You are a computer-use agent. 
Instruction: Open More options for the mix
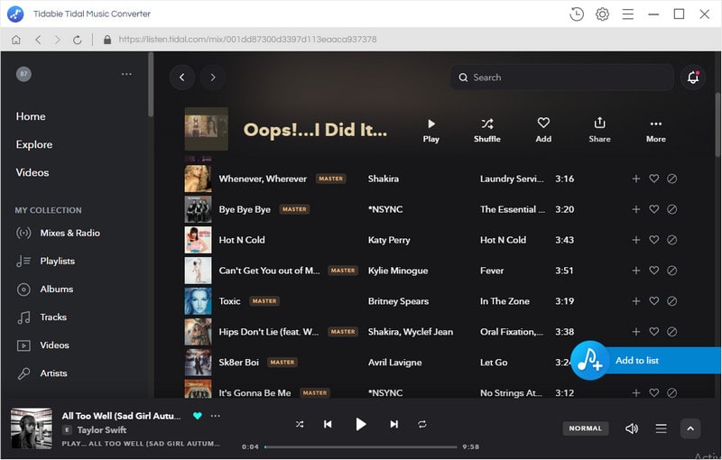(656, 131)
